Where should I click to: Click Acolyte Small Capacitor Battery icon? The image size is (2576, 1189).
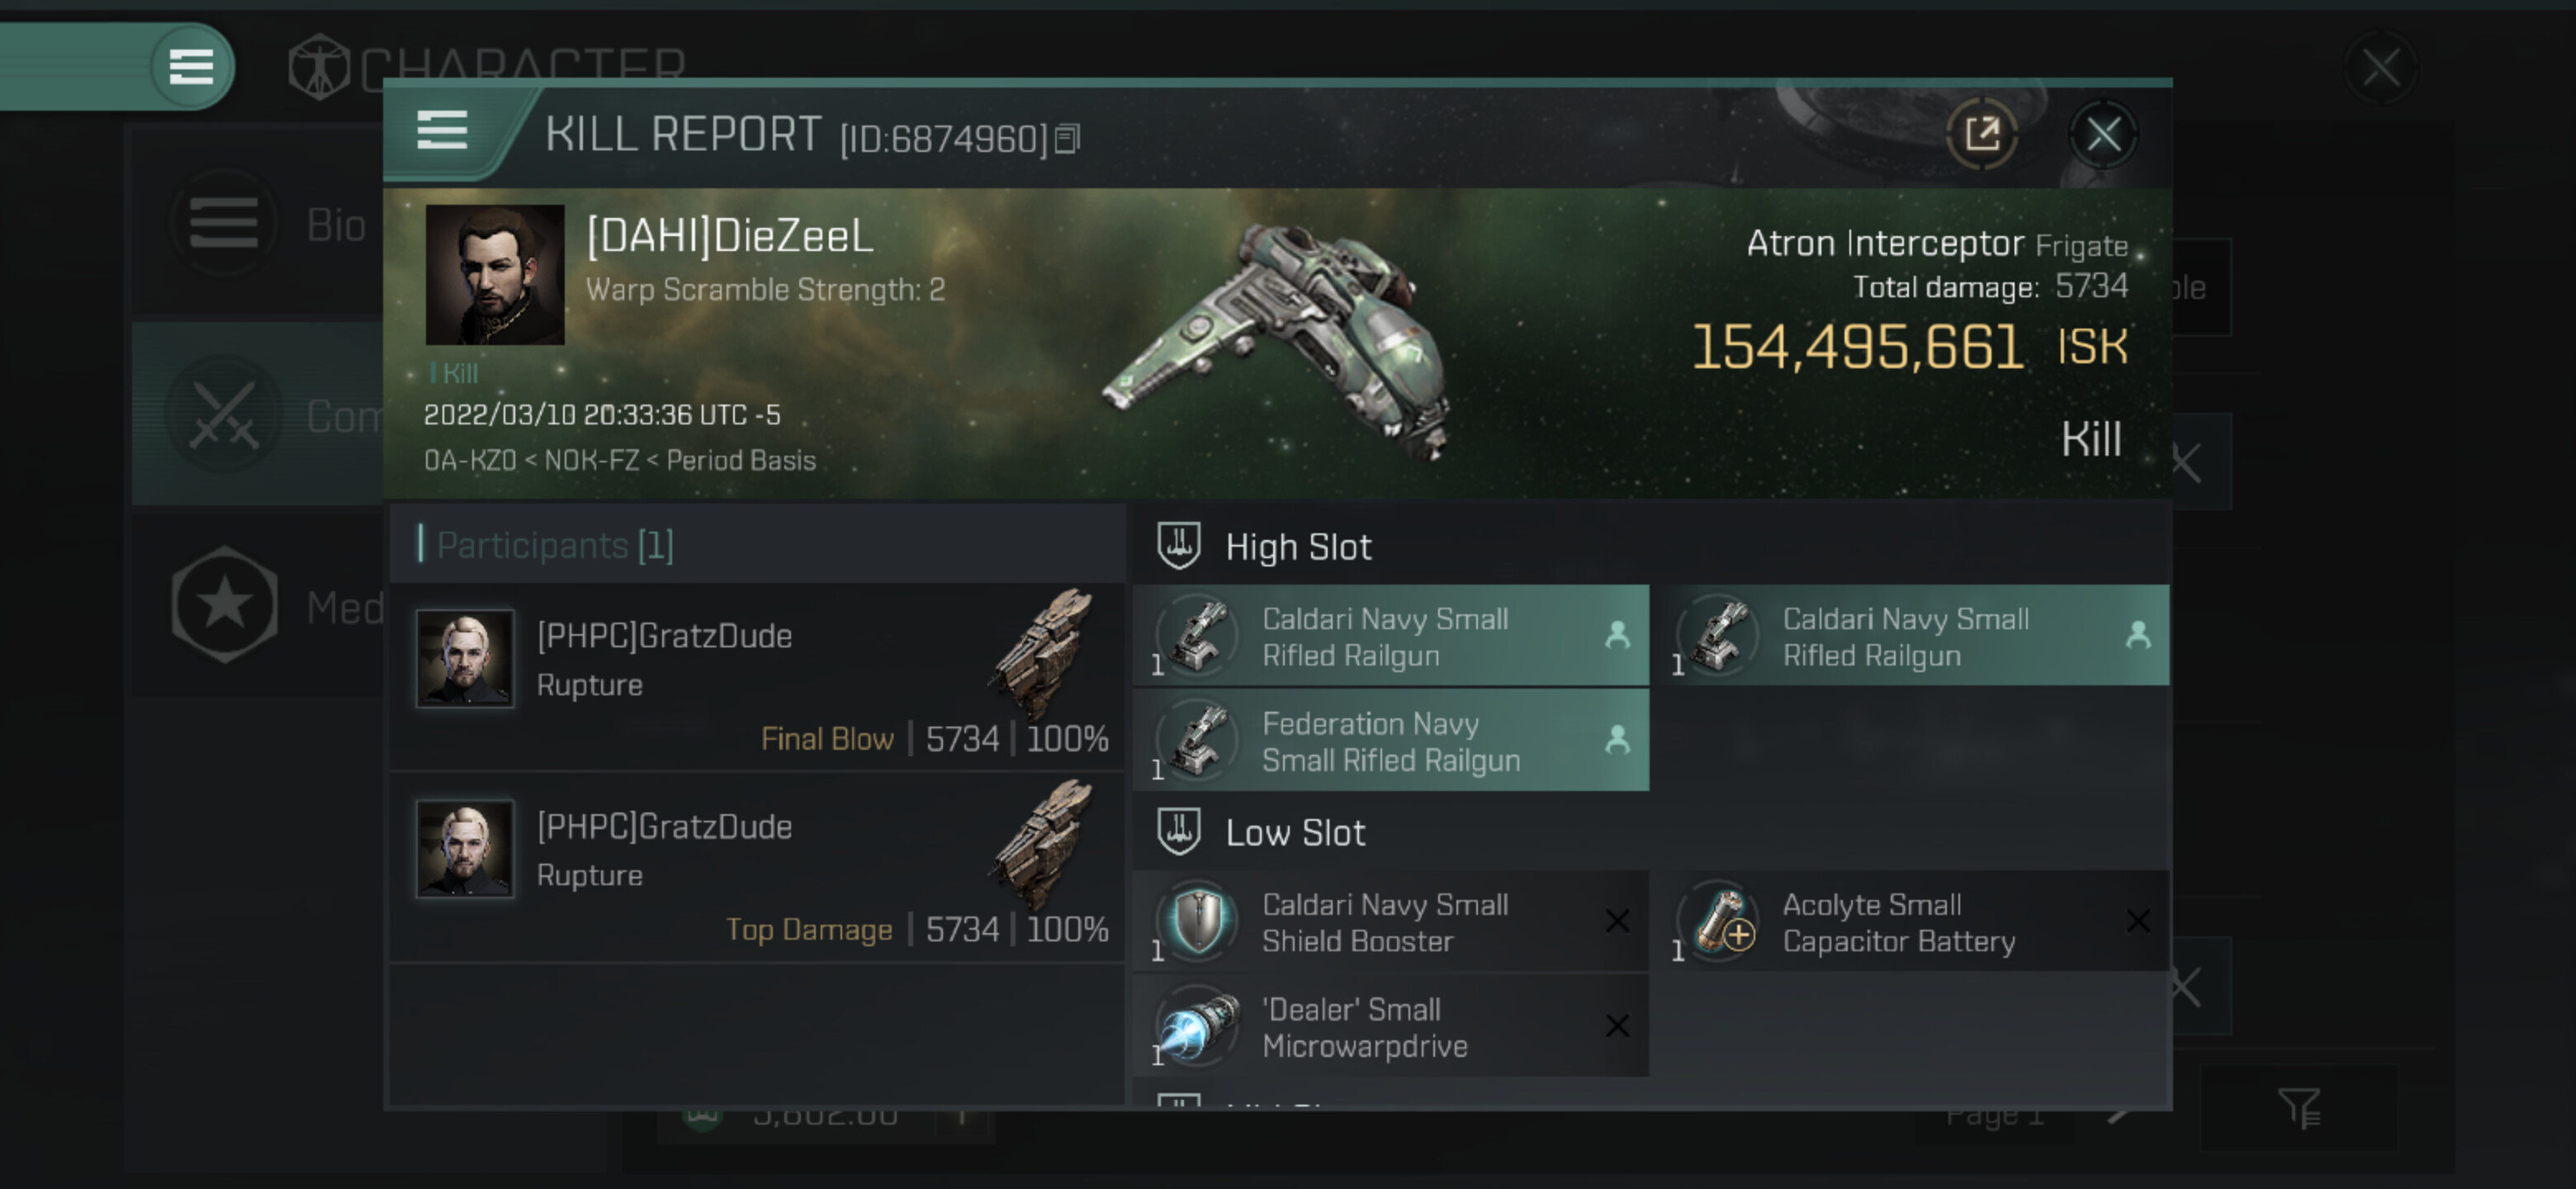(x=1719, y=922)
